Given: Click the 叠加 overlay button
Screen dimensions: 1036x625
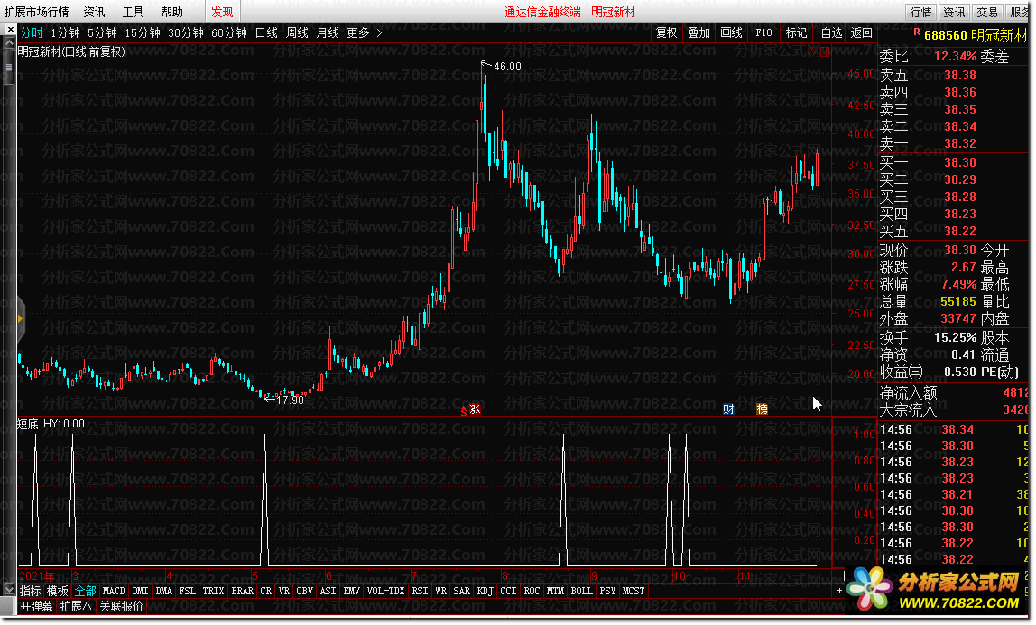Looking at the screenshot, I should click(x=699, y=33).
